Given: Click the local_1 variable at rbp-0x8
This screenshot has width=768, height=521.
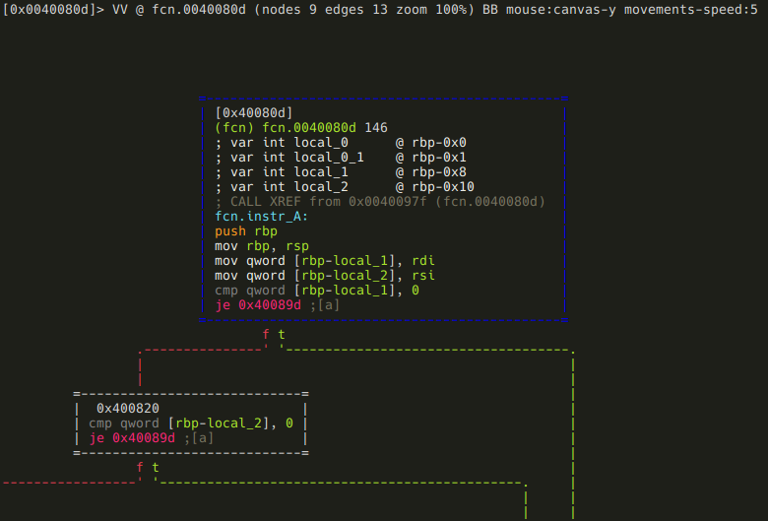Looking at the screenshot, I should [x=323, y=172].
